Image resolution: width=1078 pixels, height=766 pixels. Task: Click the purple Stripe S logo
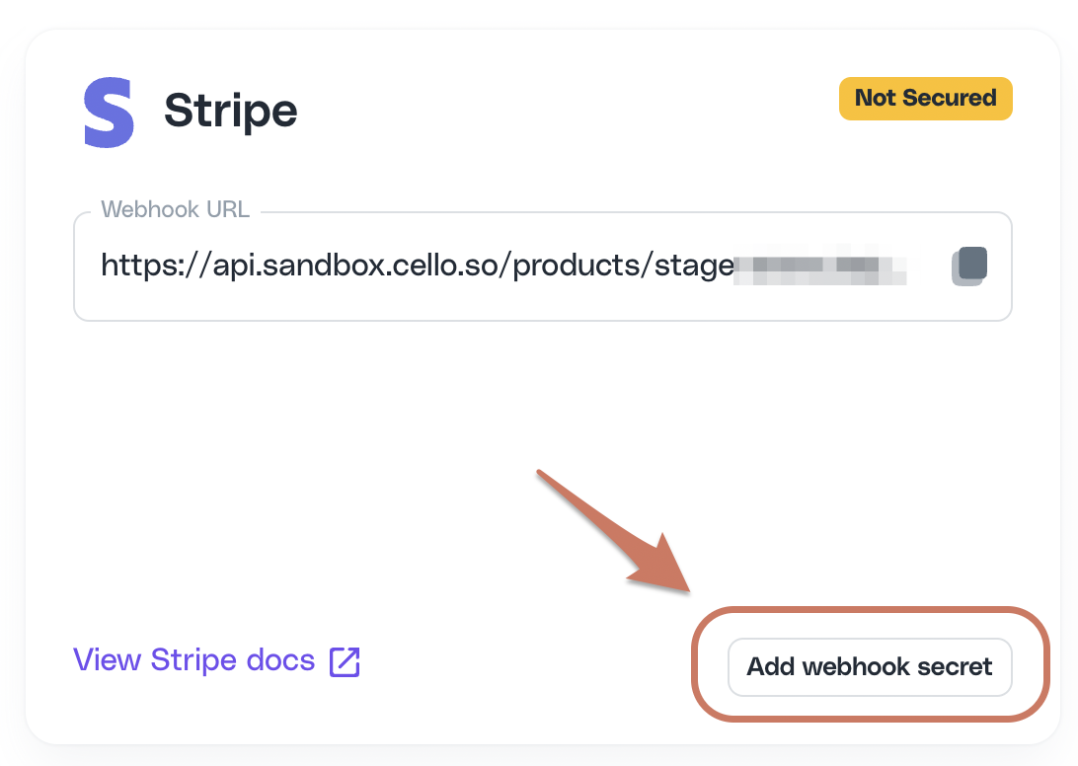tap(109, 113)
